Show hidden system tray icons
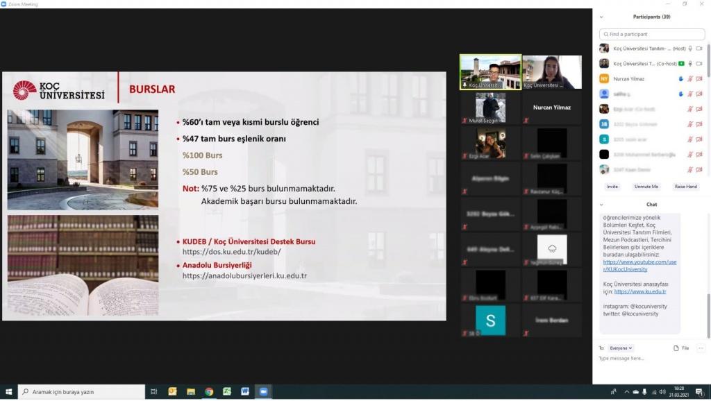Viewport: 711px width, 401px height. pyautogui.click(x=627, y=392)
